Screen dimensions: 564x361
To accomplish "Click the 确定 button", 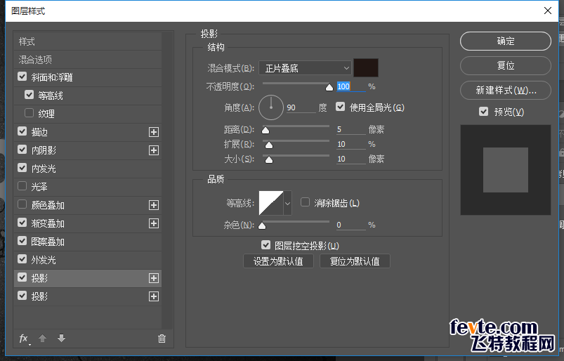I will 506,41.
